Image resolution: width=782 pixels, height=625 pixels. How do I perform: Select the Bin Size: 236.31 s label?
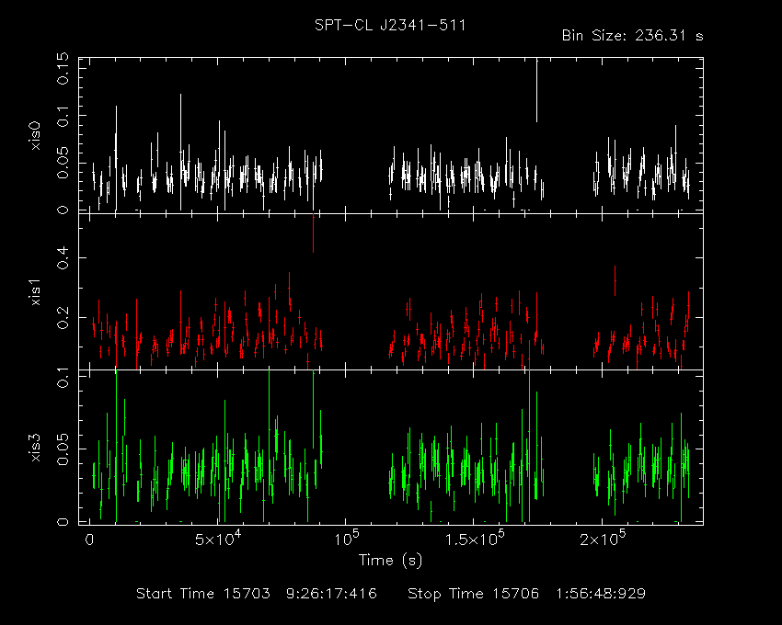tap(632, 36)
